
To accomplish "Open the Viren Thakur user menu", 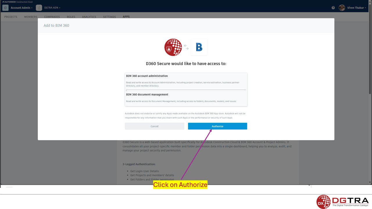I will coord(357,8).
